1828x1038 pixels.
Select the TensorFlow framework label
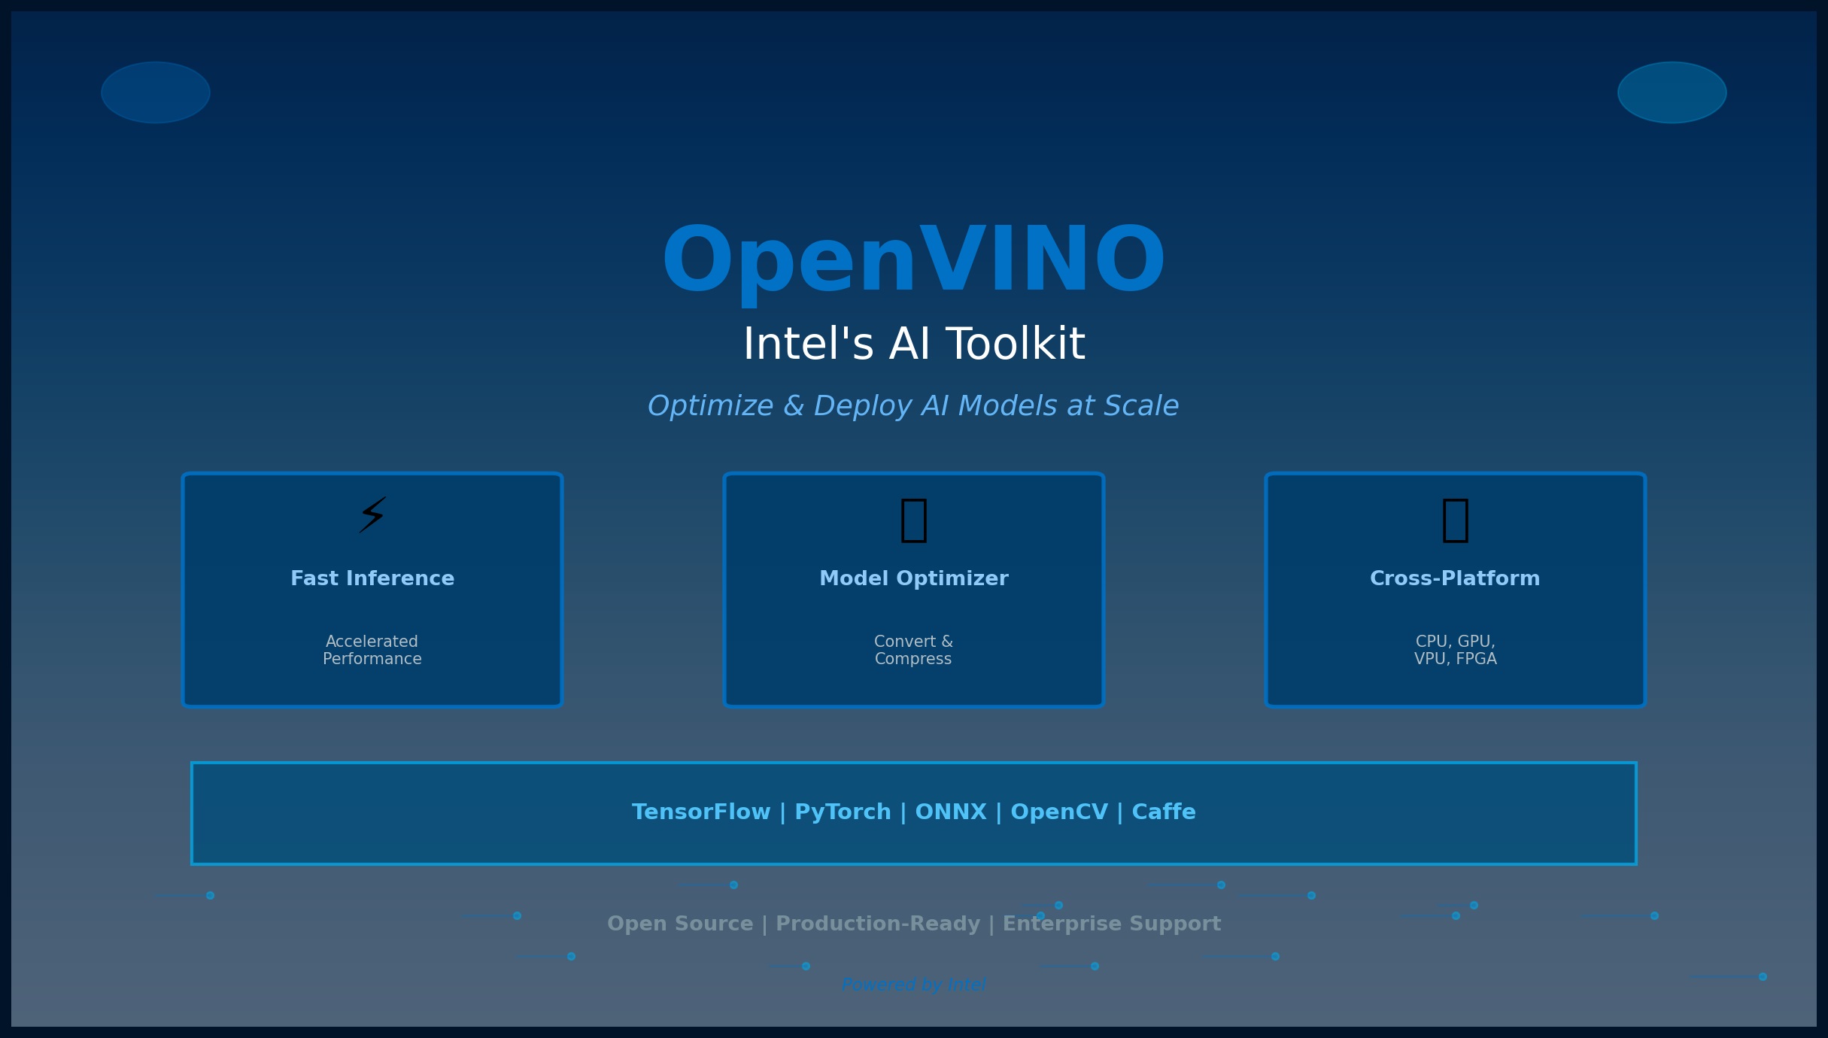701,812
